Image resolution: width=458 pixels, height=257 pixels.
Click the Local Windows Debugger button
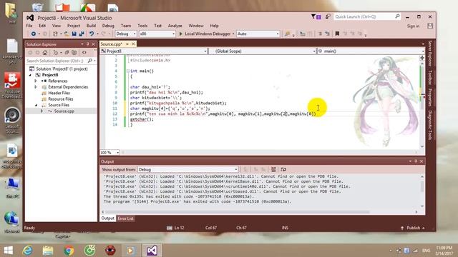point(206,34)
